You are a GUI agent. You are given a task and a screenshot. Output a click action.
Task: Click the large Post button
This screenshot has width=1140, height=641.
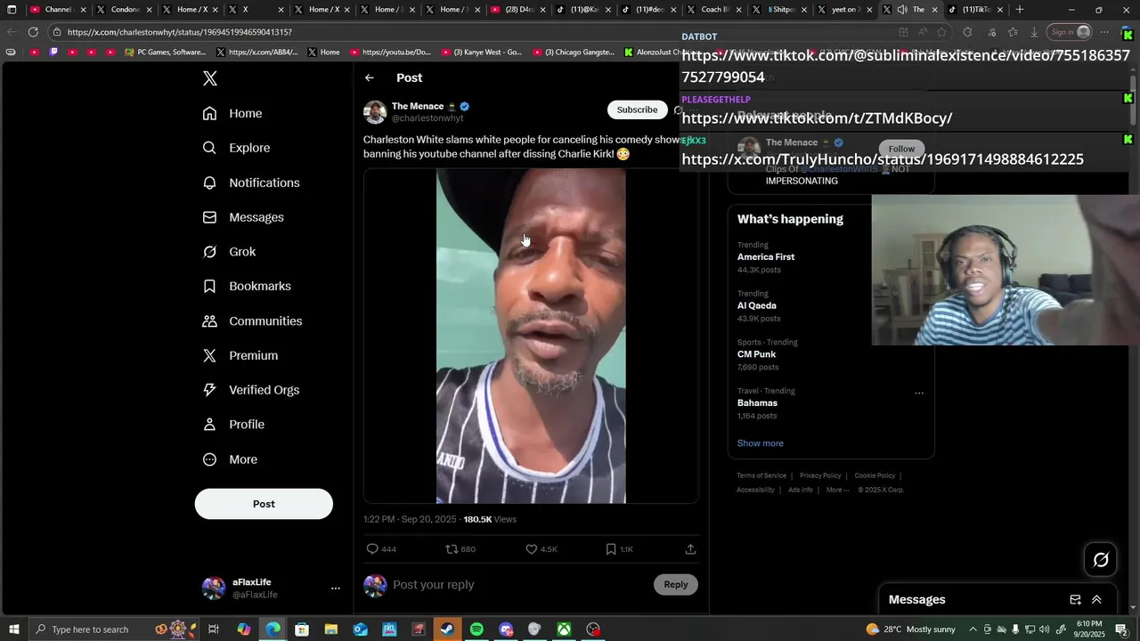click(264, 504)
